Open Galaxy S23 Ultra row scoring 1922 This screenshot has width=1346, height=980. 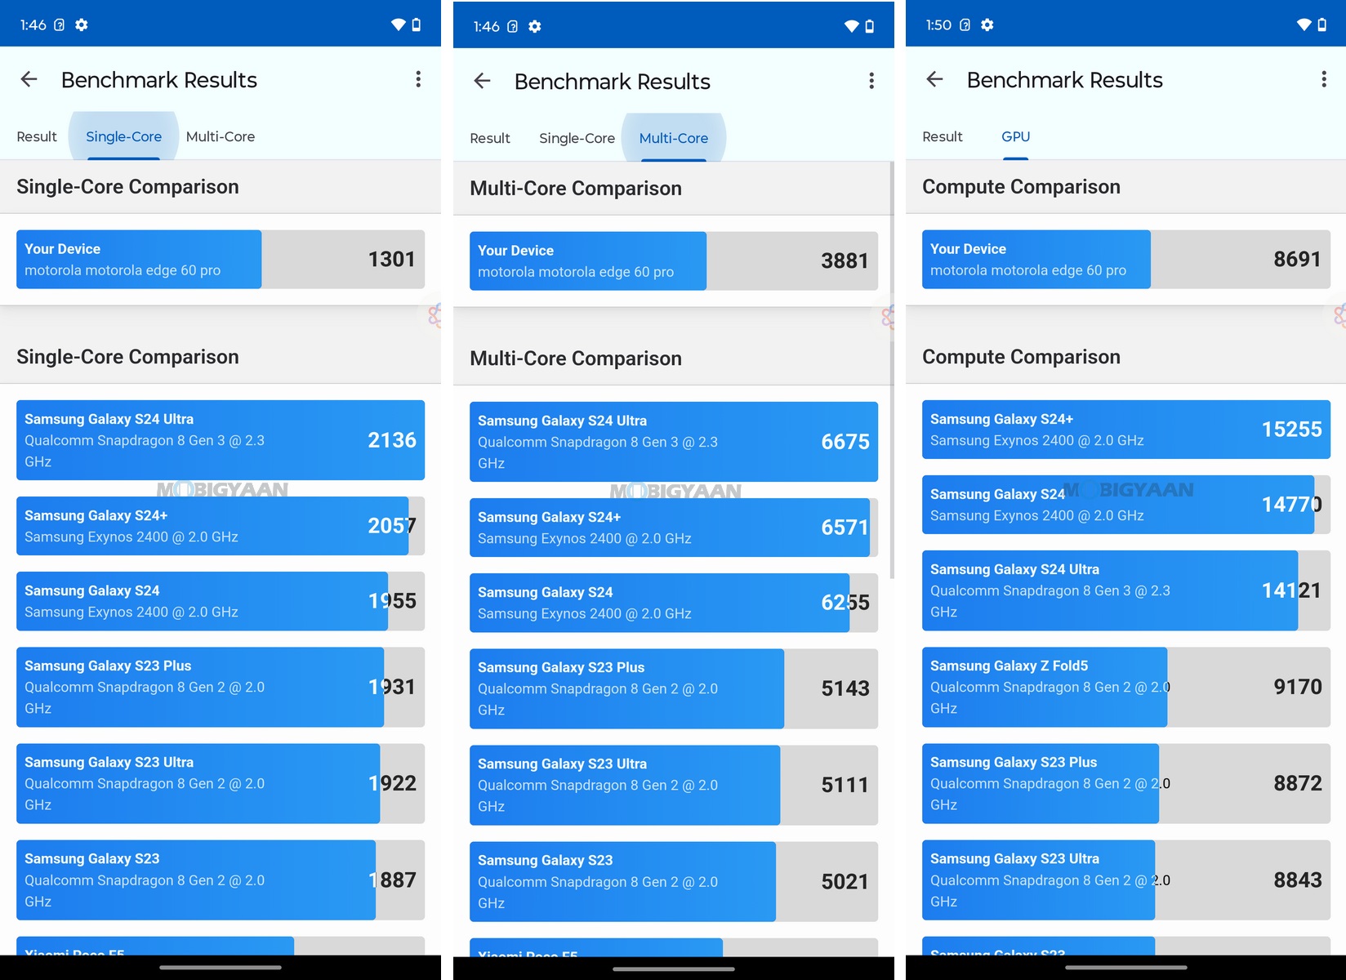(x=221, y=783)
